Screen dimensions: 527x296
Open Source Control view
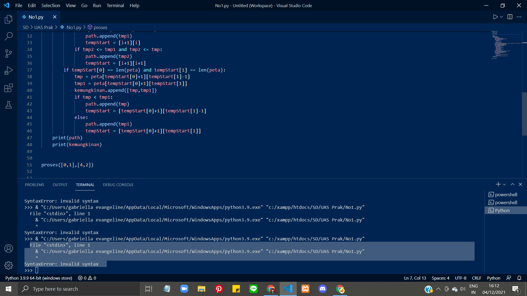(x=9, y=53)
